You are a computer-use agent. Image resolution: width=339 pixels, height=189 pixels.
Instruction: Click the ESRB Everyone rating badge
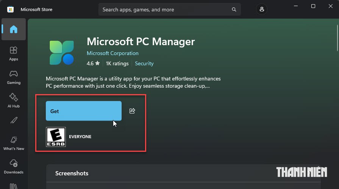point(56,137)
